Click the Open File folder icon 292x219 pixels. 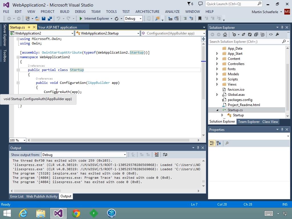pos(37,19)
